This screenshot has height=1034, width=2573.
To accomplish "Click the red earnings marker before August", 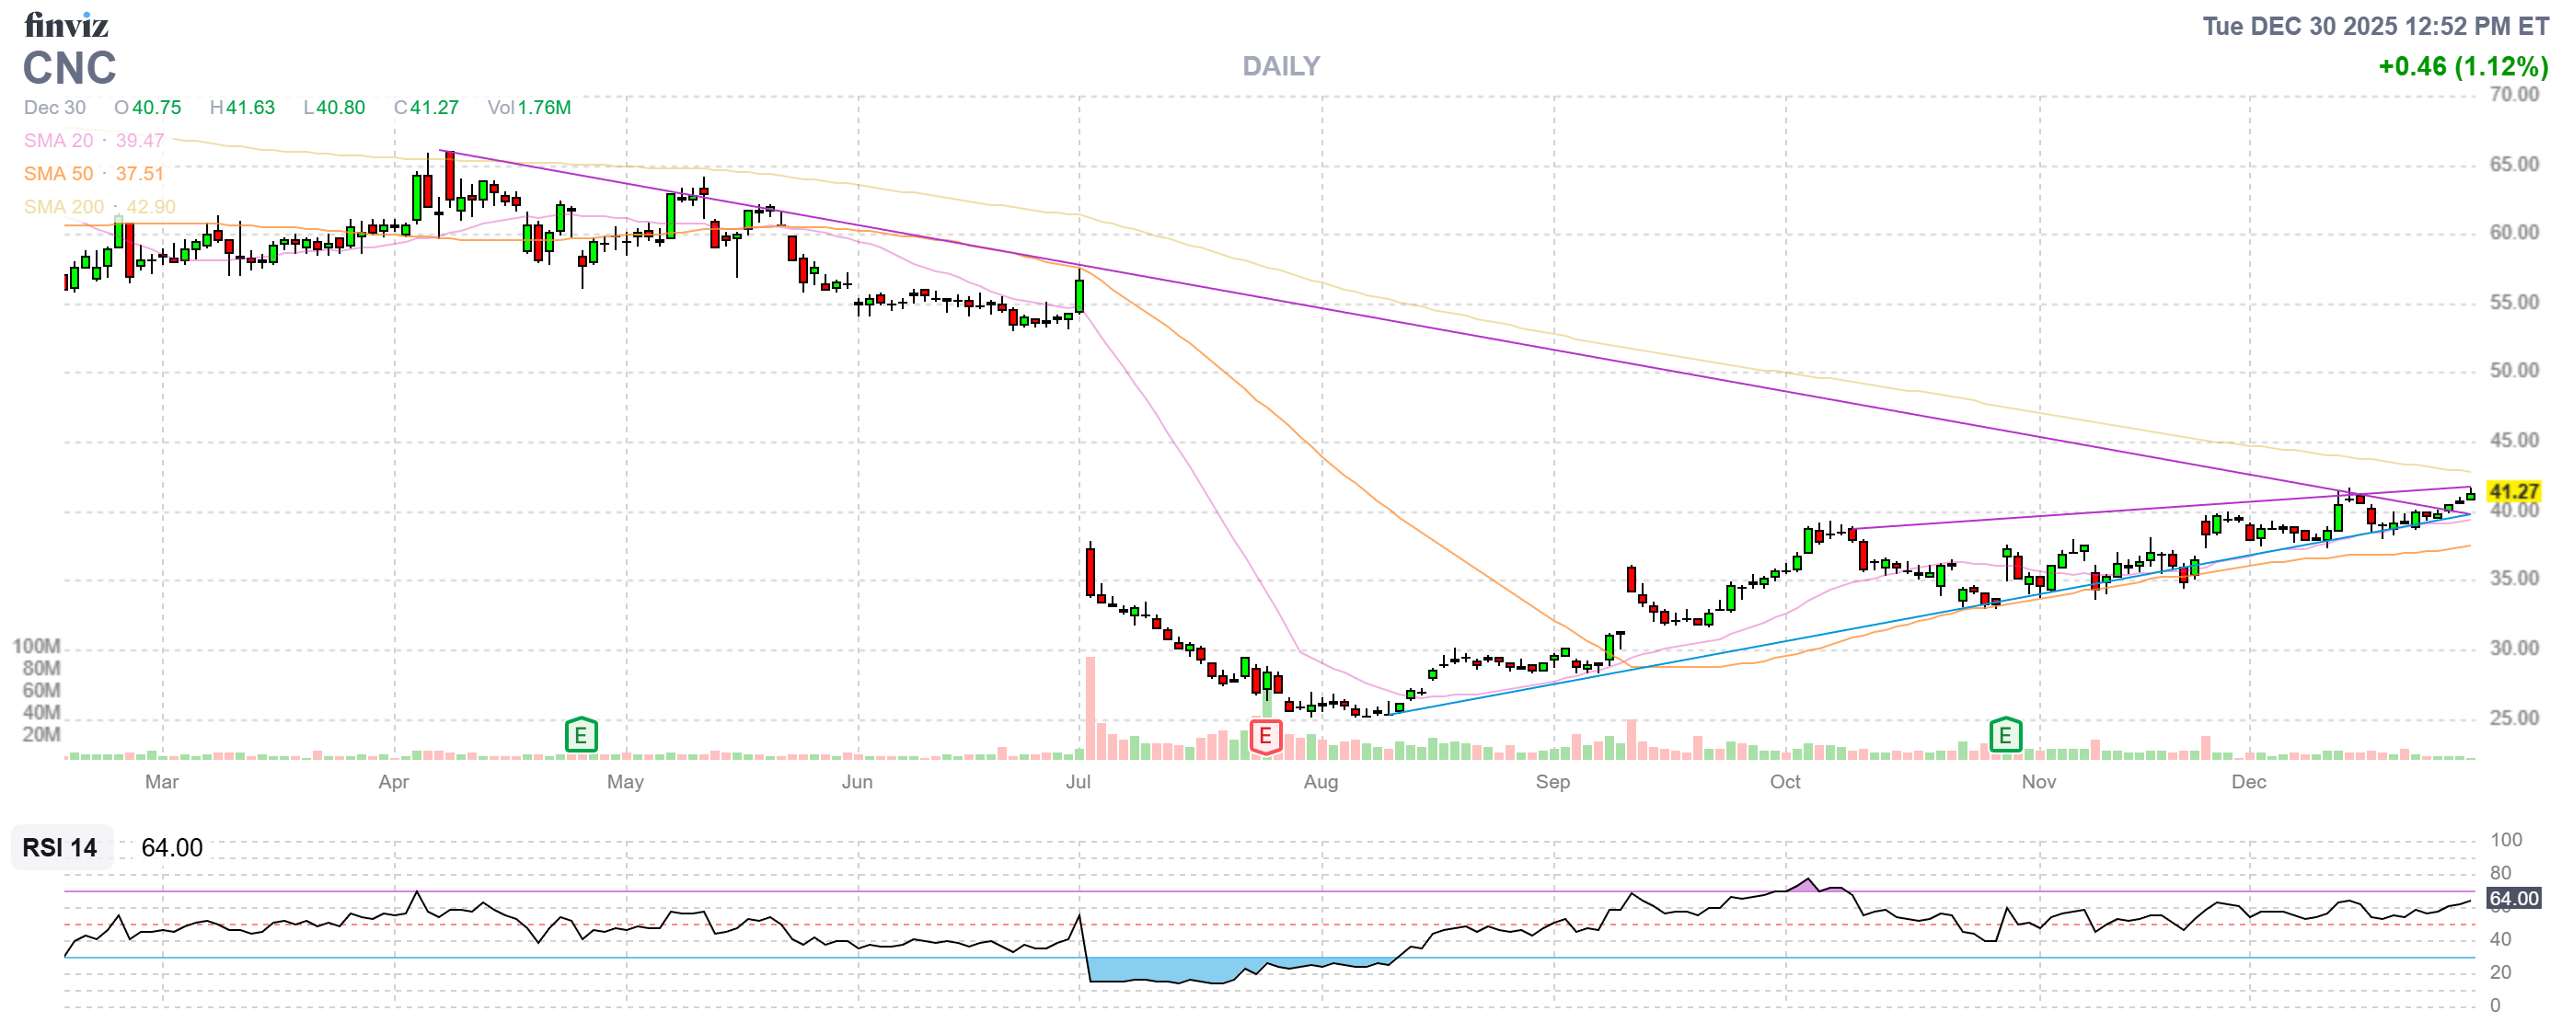I will 1264,737.
